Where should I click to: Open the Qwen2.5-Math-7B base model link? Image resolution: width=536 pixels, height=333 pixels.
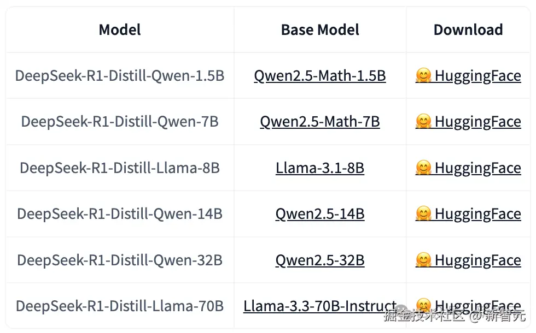tap(320, 121)
